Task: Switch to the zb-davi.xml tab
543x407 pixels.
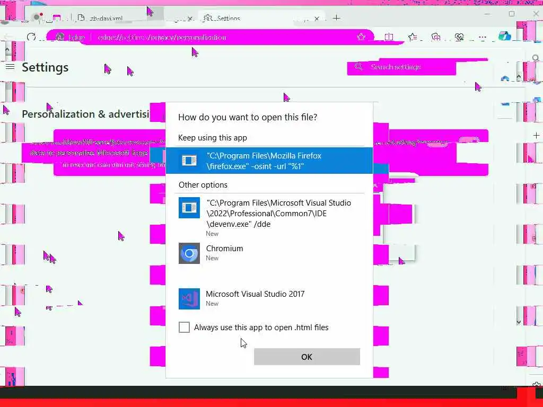Action: [x=135, y=18]
